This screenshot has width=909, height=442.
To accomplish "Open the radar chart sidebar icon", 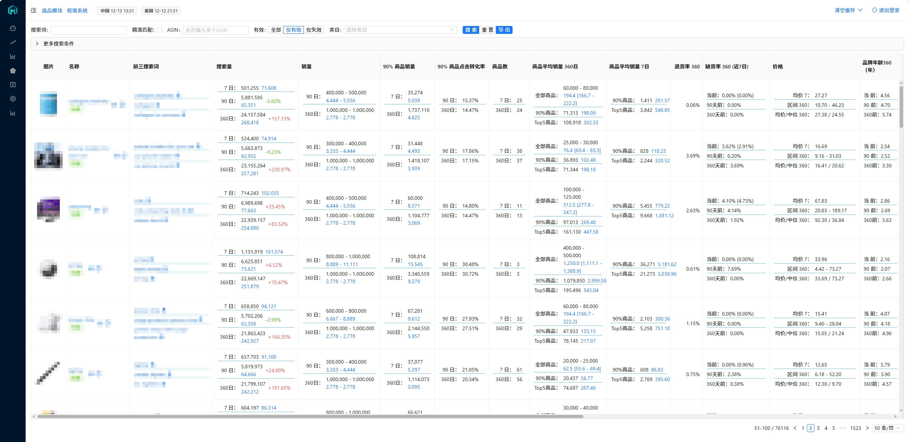I will (x=13, y=71).
